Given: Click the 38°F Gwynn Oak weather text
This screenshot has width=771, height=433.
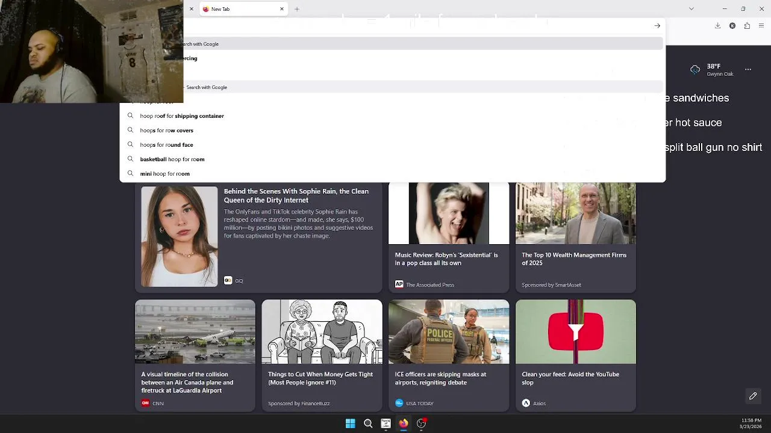Looking at the screenshot, I should coord(720,70).
